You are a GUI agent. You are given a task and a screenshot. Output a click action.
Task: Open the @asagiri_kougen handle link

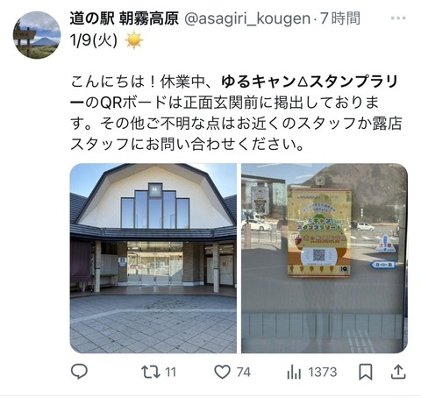[247, 18]
